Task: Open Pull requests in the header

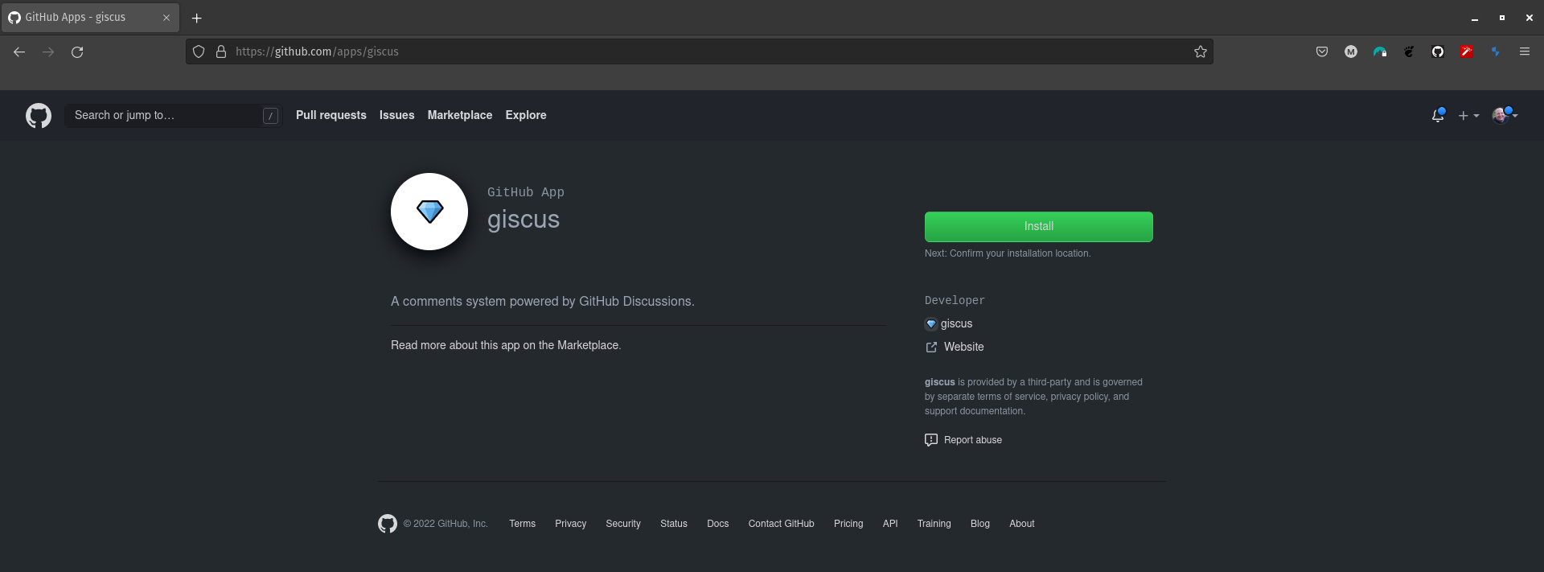Action: tap(331, 115)
